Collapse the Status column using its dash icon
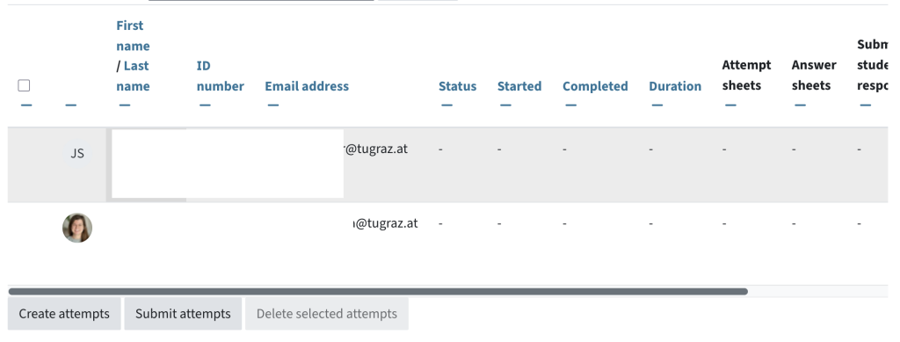Viewport: 900px width, 342px height. pos(446,105)
